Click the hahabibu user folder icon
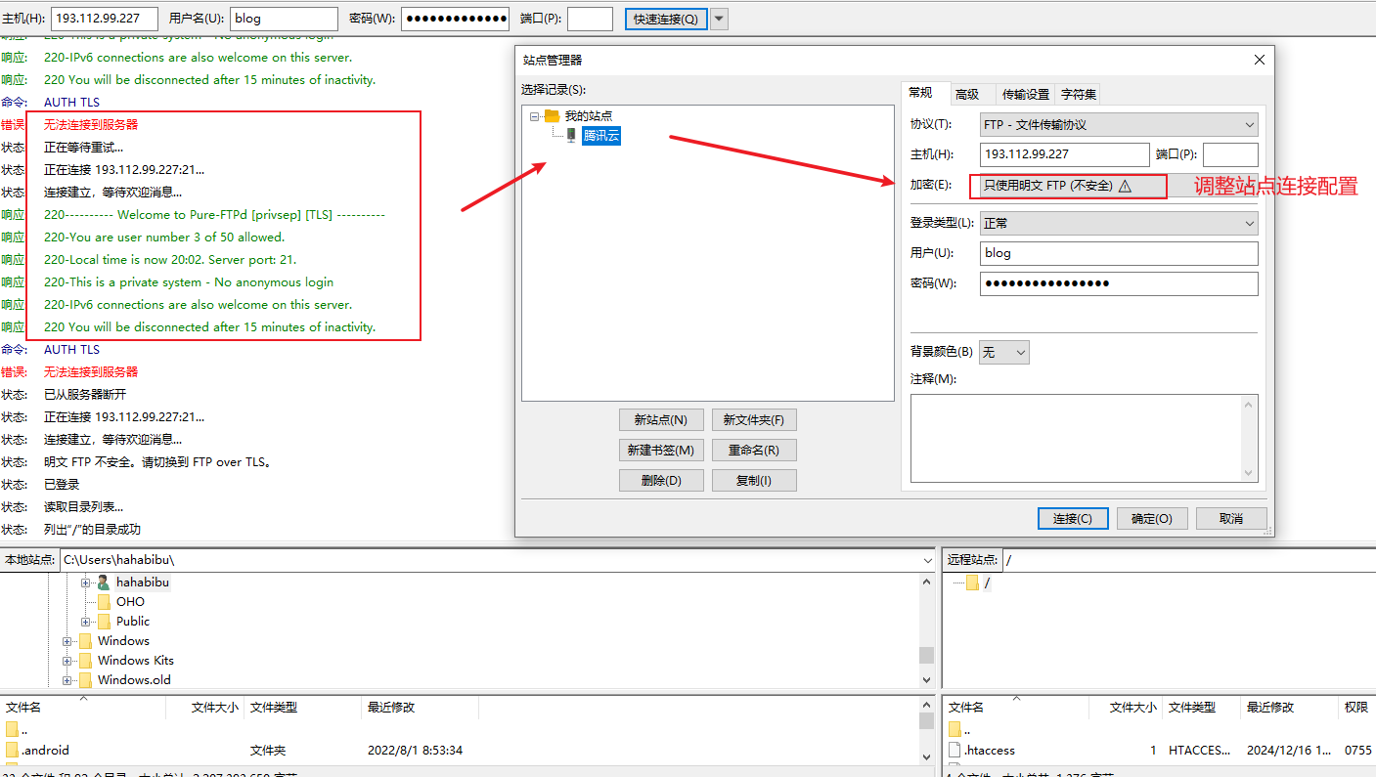Screen dimensions: 1376x777 pyautogui.click(x=104, y=583)
